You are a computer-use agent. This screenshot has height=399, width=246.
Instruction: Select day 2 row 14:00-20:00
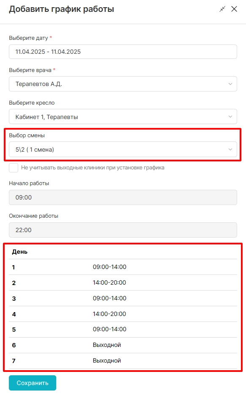[123, 283]
